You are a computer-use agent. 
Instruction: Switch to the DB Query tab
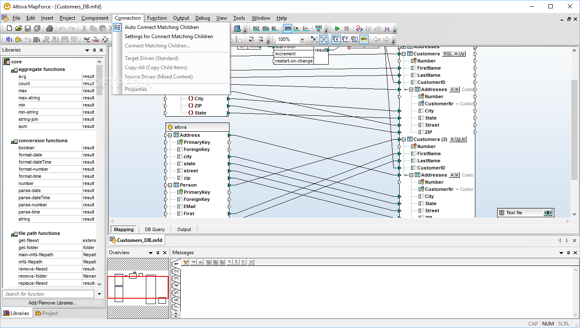coord(155,229)
